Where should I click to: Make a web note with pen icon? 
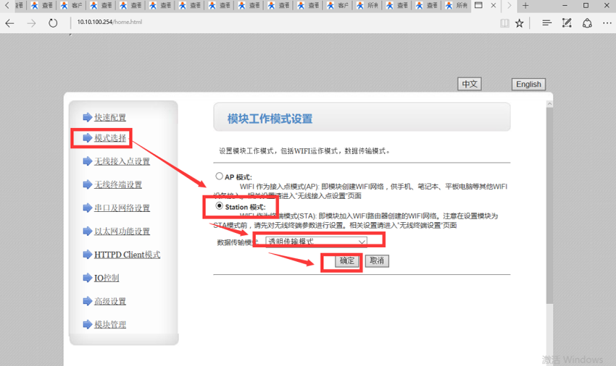(x=567, y=23)
